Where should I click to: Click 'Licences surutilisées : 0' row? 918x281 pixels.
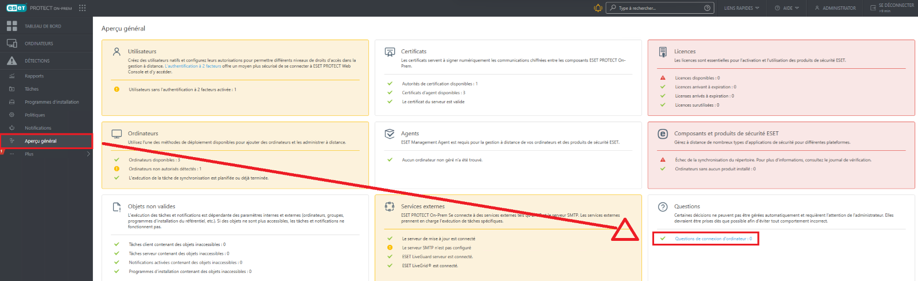click(697, 105)
